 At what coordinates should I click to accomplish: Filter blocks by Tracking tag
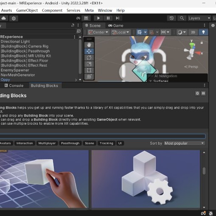coord(107,143)
